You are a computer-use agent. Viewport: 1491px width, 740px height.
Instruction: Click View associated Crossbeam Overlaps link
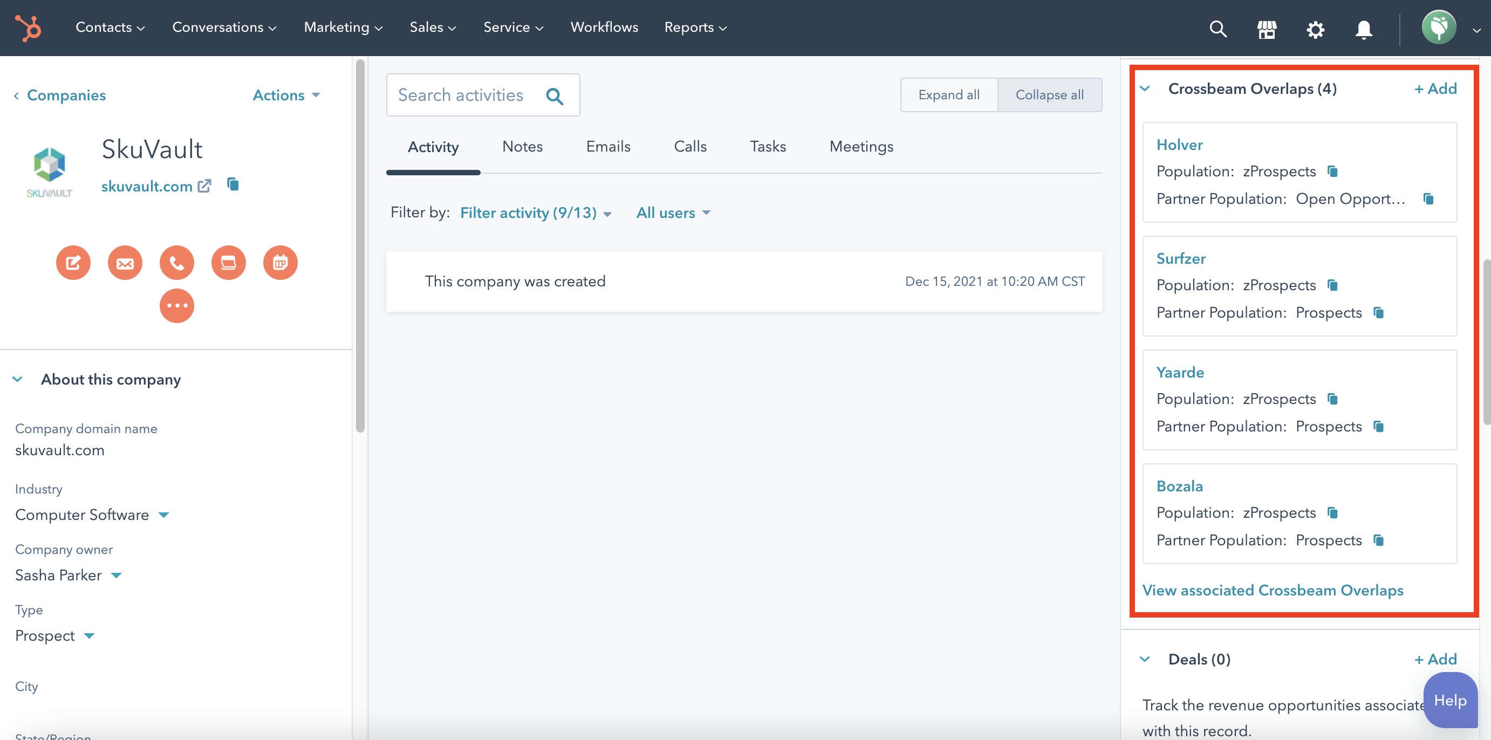(x=1272, y=590)
